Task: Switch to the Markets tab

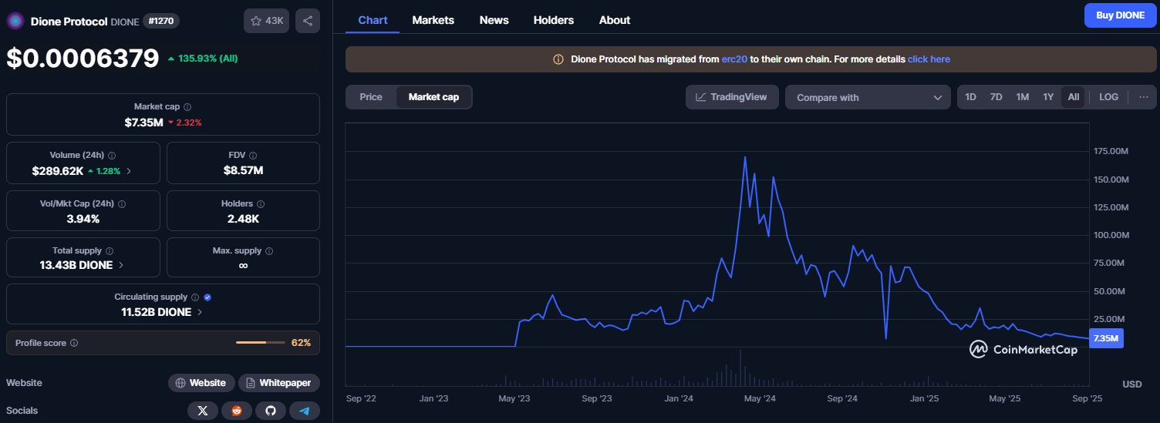Action: (x=433, y=20)
